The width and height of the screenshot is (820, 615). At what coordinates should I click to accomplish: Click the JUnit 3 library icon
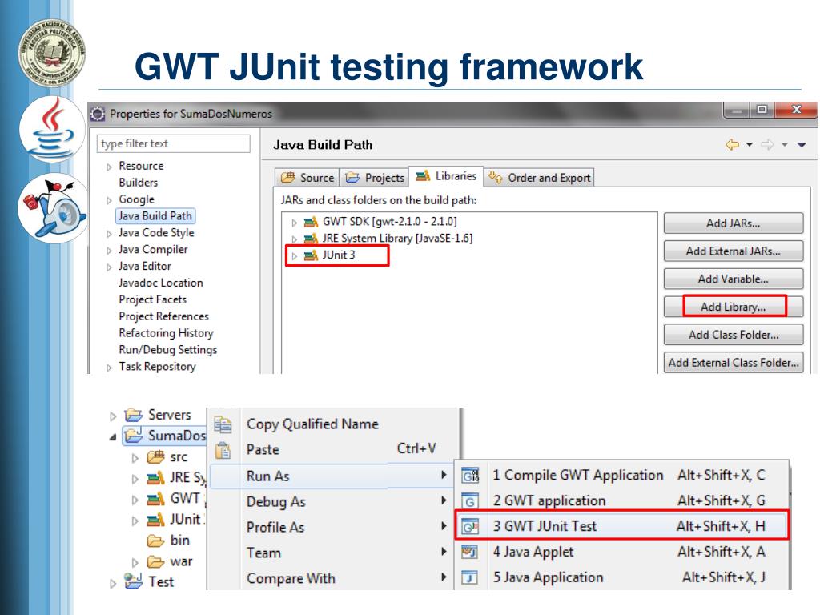coord(311,255)
